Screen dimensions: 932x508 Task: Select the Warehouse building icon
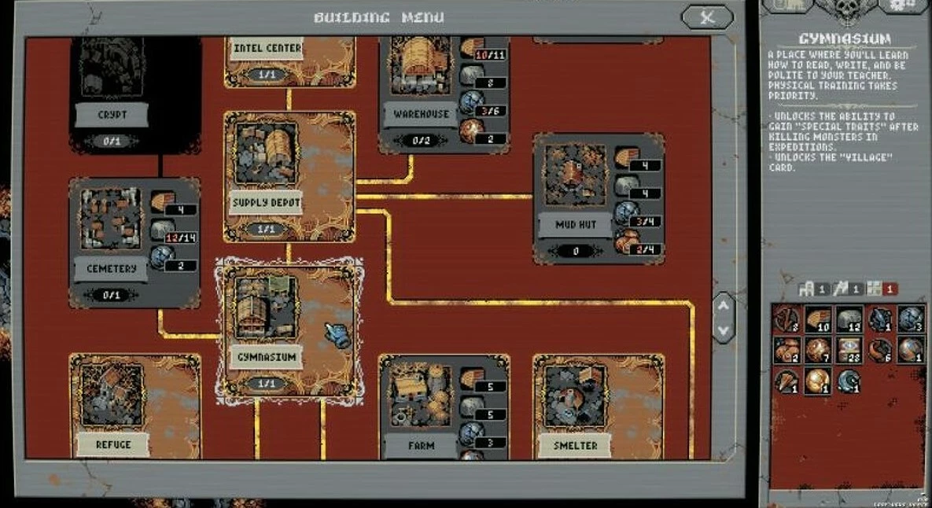(x=419, y=66)
